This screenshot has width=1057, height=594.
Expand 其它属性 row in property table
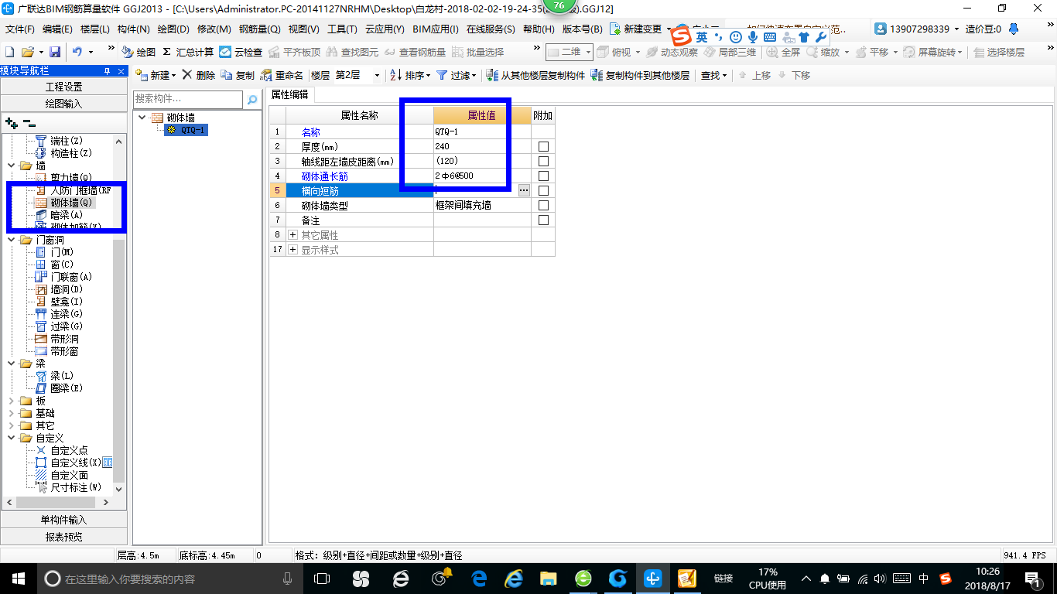292,234
